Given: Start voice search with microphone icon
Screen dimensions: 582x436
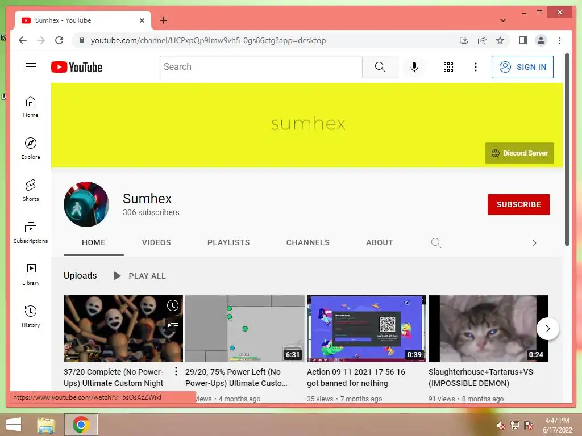Looking at the screenshot, I should [414, 67].
